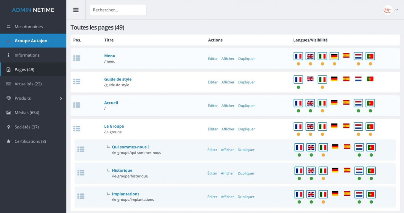The height and width of the screenshot is (213, 404).
Task: Open the Menu page title link
Action: (109, 56)
